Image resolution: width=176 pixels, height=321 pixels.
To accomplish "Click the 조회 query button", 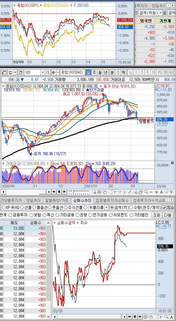I will [157, 215].
